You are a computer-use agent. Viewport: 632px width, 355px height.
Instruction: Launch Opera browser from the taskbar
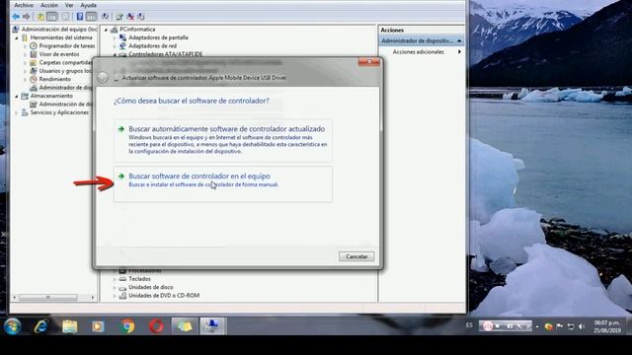click(156, 326)
